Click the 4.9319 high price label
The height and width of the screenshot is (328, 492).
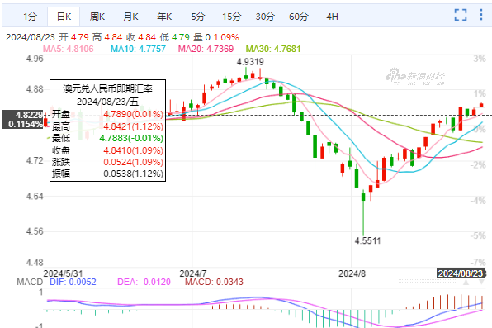click(250, 62)
